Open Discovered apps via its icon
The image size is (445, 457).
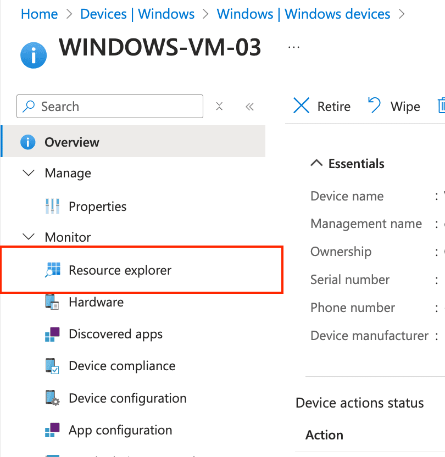(53, 334)
